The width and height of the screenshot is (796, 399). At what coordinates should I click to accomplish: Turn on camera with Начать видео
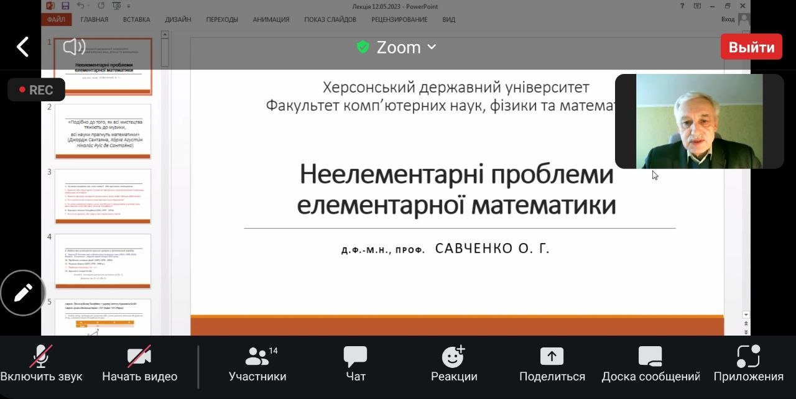139,364
